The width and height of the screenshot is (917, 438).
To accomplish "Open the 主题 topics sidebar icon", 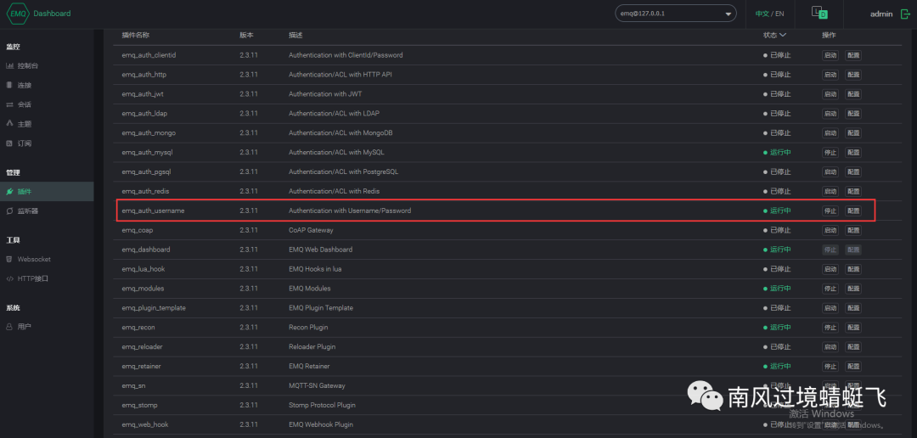I will [9, 123].
